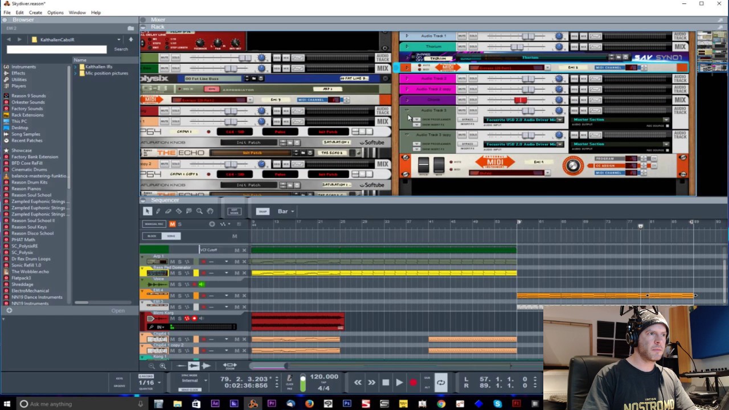This screenshot has height=410, width=729.
Task: Click the Rewind transport button
Action: click(x=358, y=383)
